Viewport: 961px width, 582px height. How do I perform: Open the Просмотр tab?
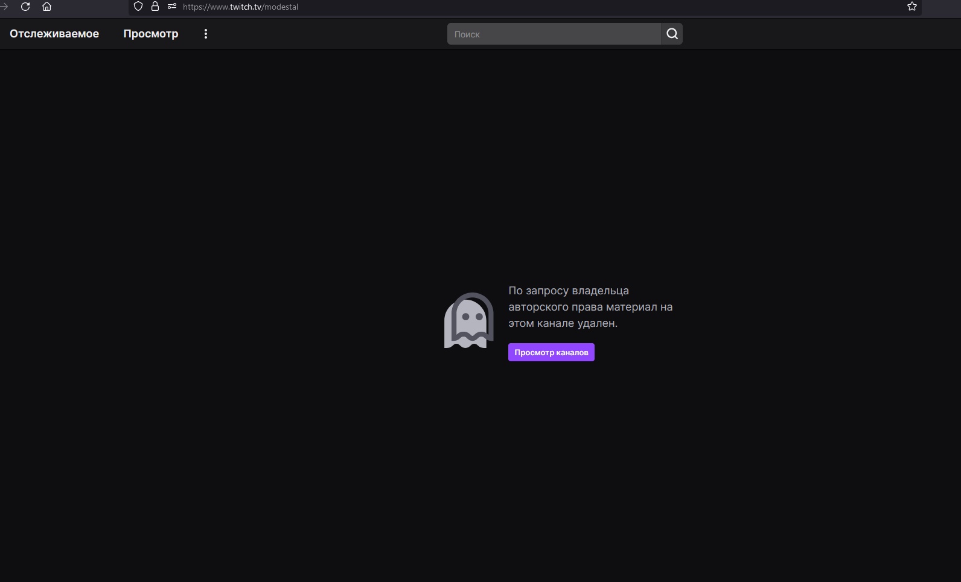151,34
